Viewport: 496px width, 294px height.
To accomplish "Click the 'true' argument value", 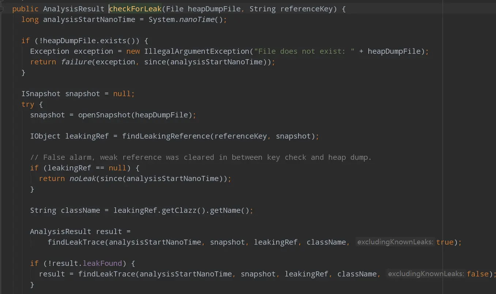I will point(445,242).
